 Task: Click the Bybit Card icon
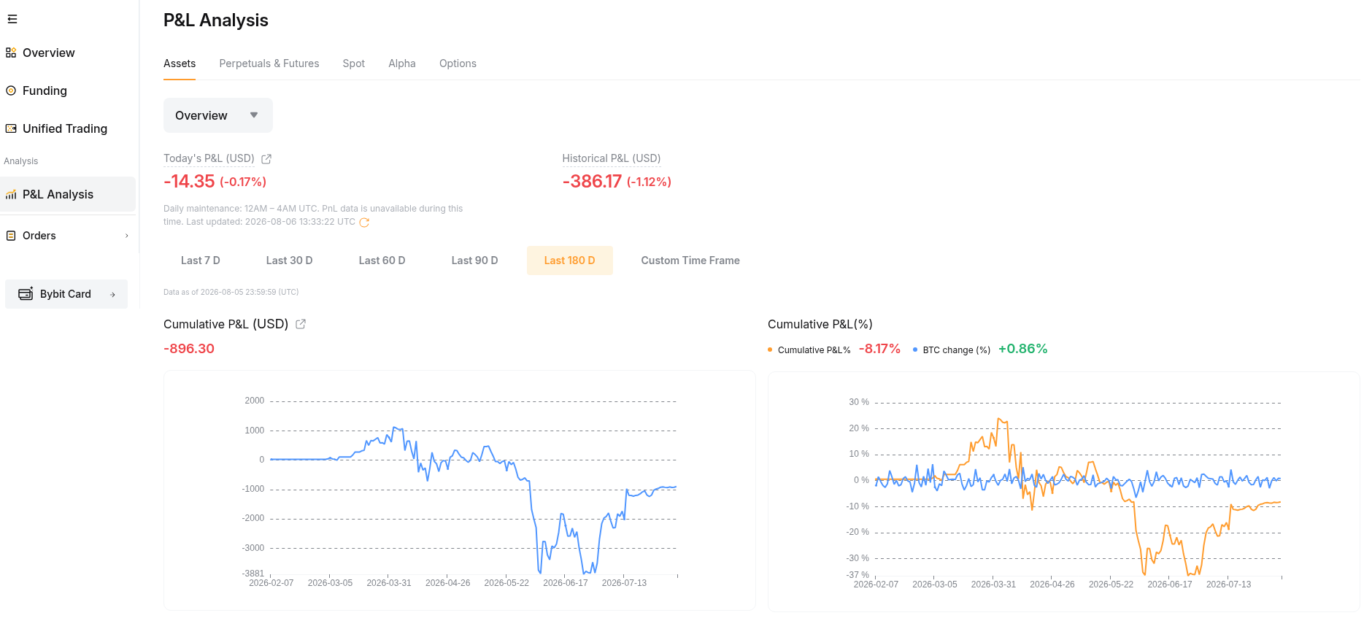(x=26, y=293)
